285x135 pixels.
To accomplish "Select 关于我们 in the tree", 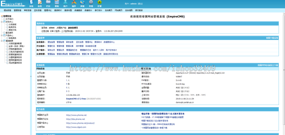I will [9, 19].
